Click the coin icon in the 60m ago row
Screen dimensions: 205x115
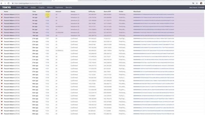pos(2,114)
